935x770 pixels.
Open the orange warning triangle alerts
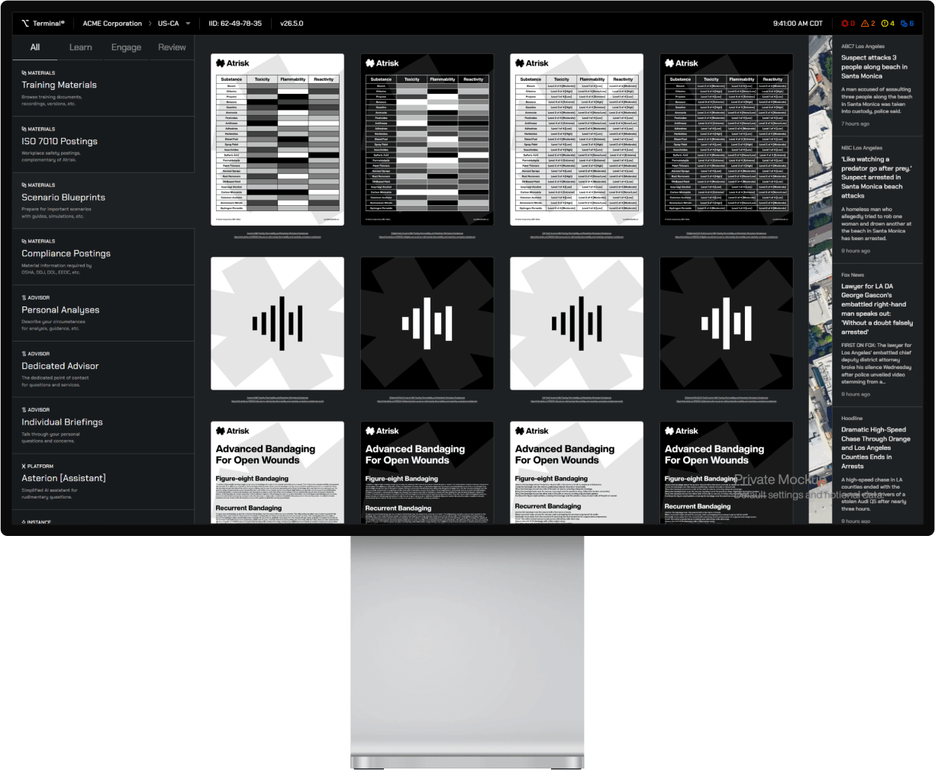tap(865, 24)
